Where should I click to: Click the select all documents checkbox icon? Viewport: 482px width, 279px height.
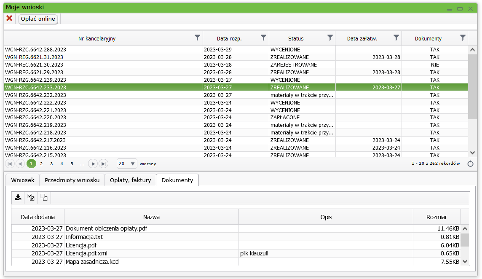[x=31, y=197]
